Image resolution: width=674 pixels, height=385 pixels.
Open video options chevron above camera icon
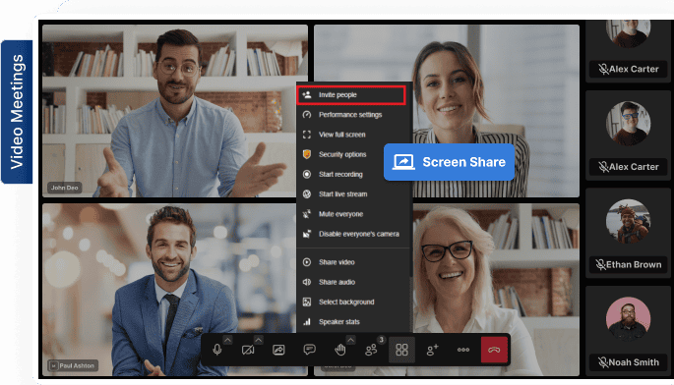click(x=259, y=340)
